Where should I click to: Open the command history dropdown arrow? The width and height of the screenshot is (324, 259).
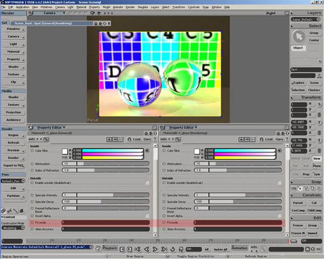pyautogui.click(x=91, y=247)
